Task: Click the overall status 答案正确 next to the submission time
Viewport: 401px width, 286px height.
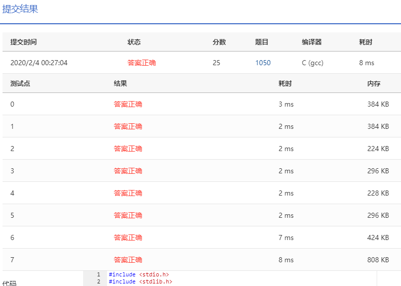Action: (141, 63)
